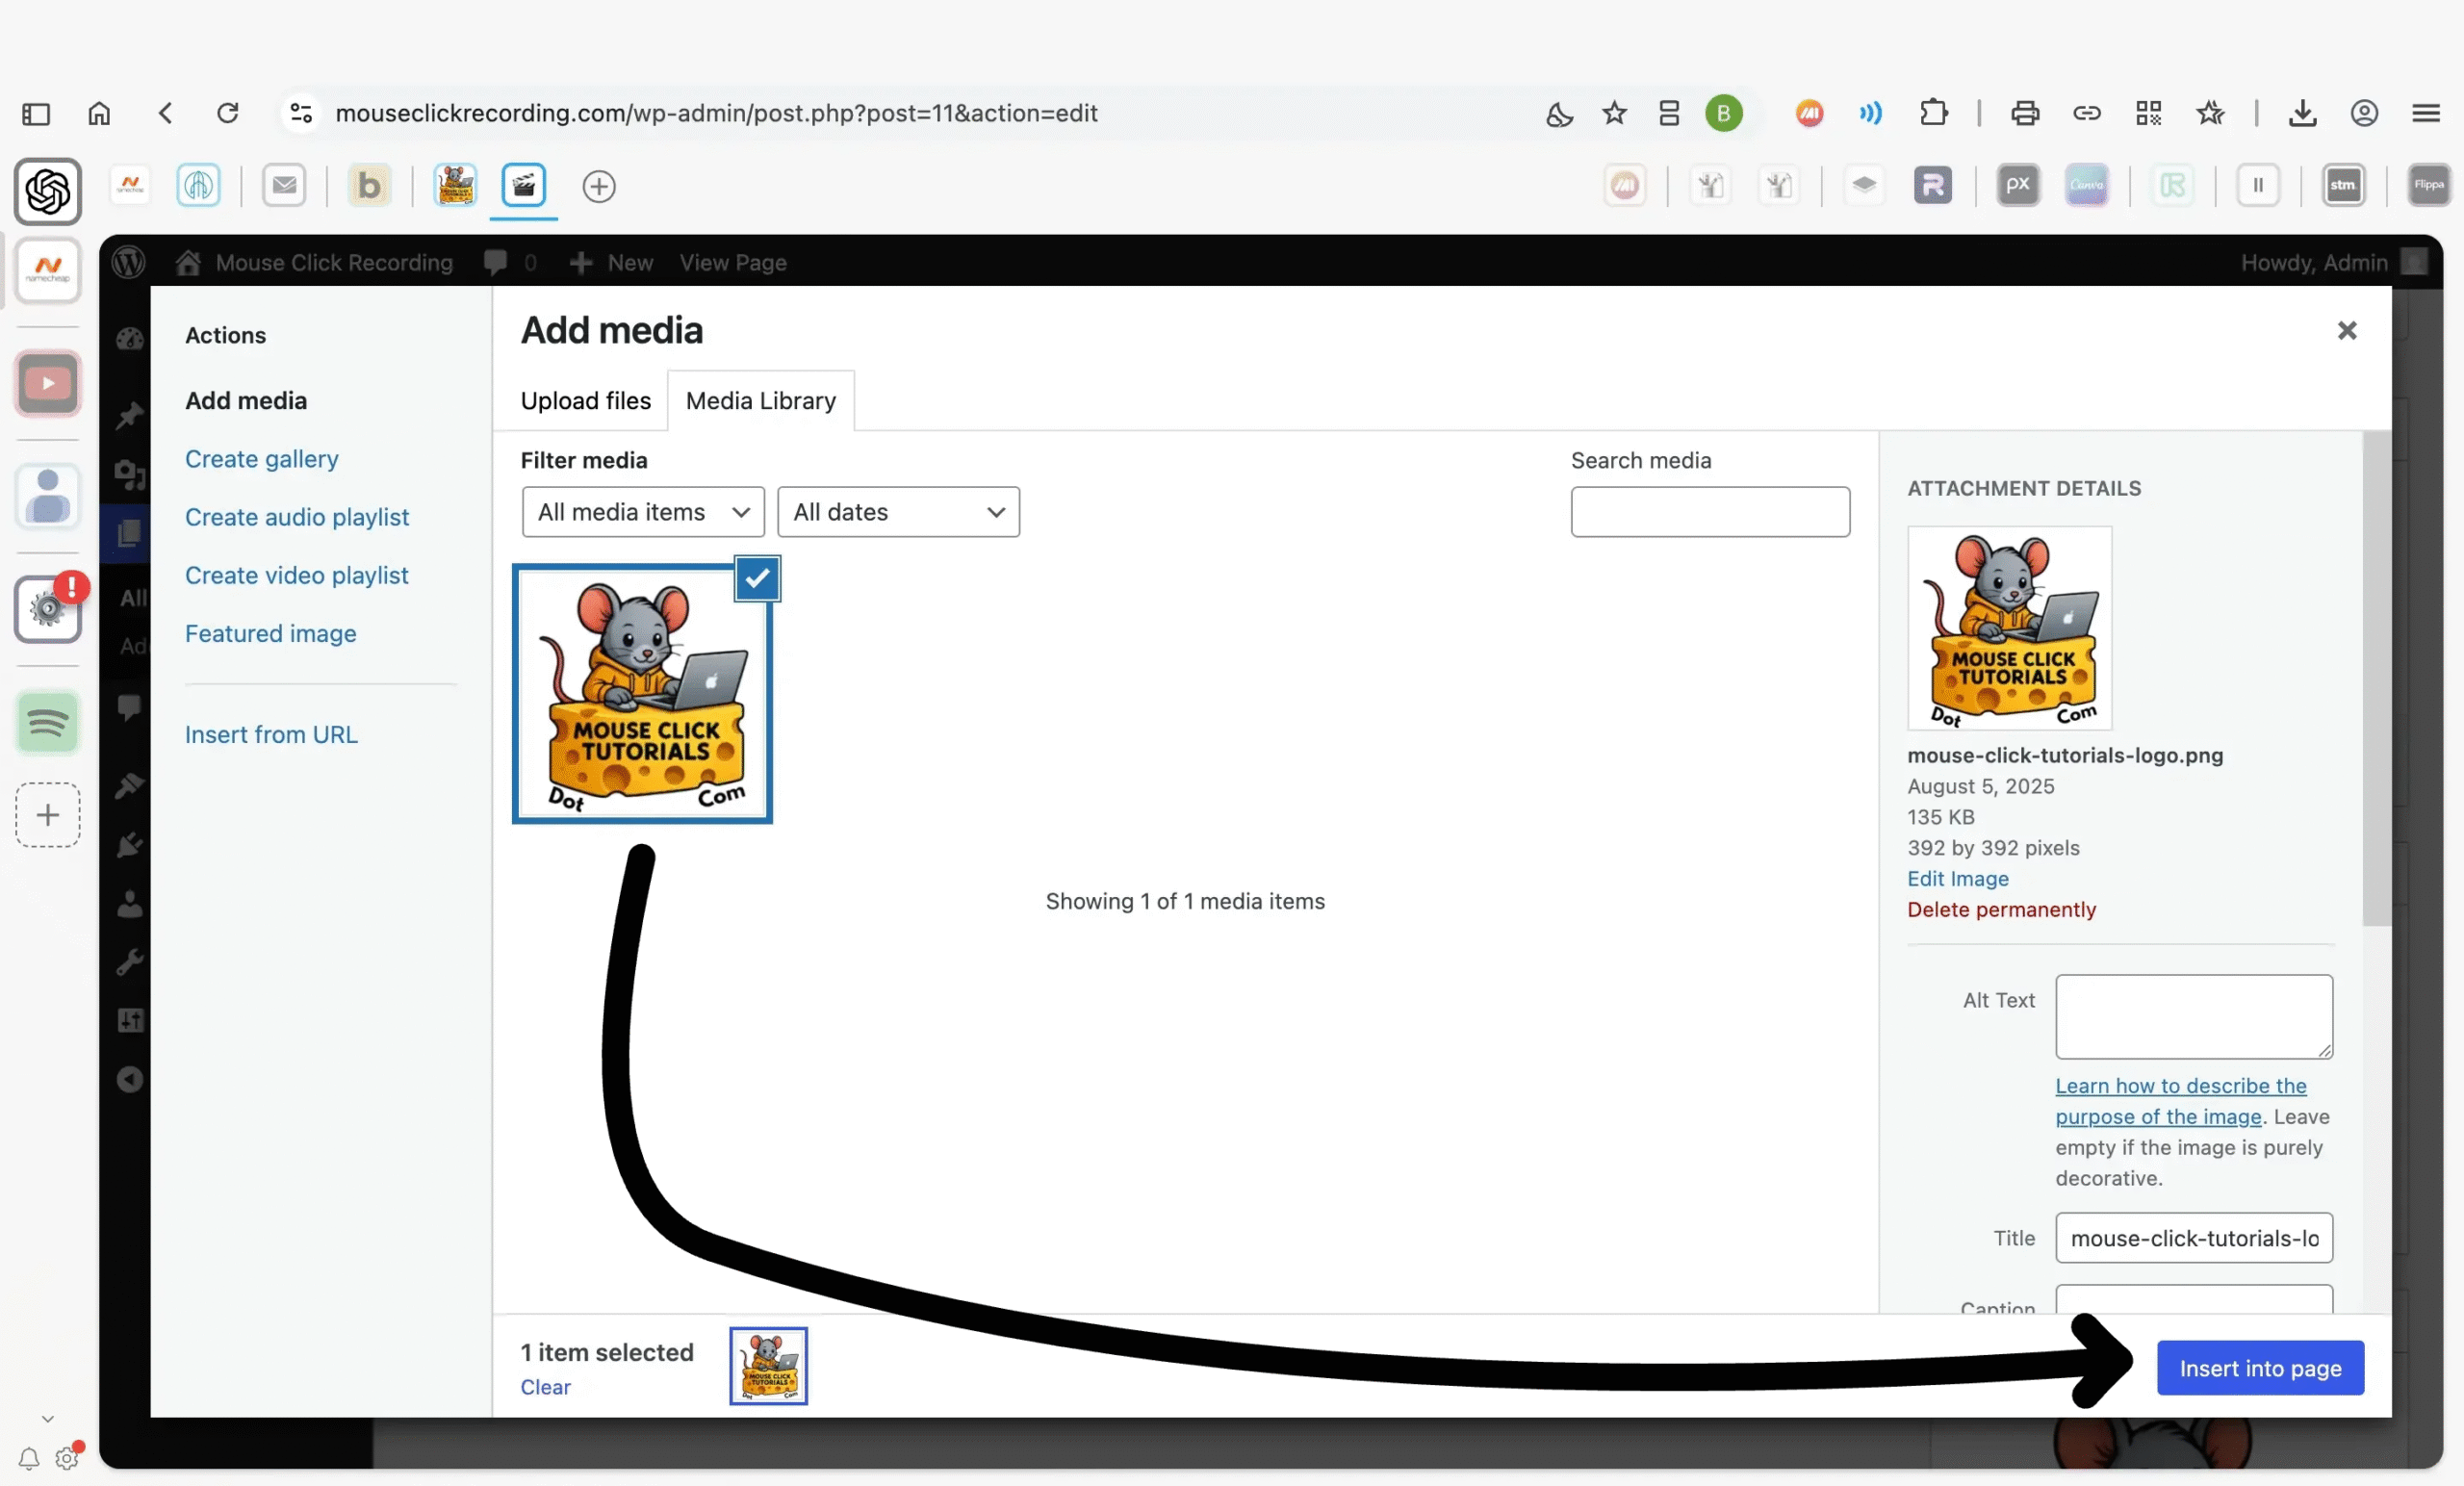Expand the All dates filter dropdown

(898, 512)
